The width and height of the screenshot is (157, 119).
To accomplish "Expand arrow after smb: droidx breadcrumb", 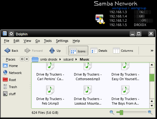I will (60, 59).
